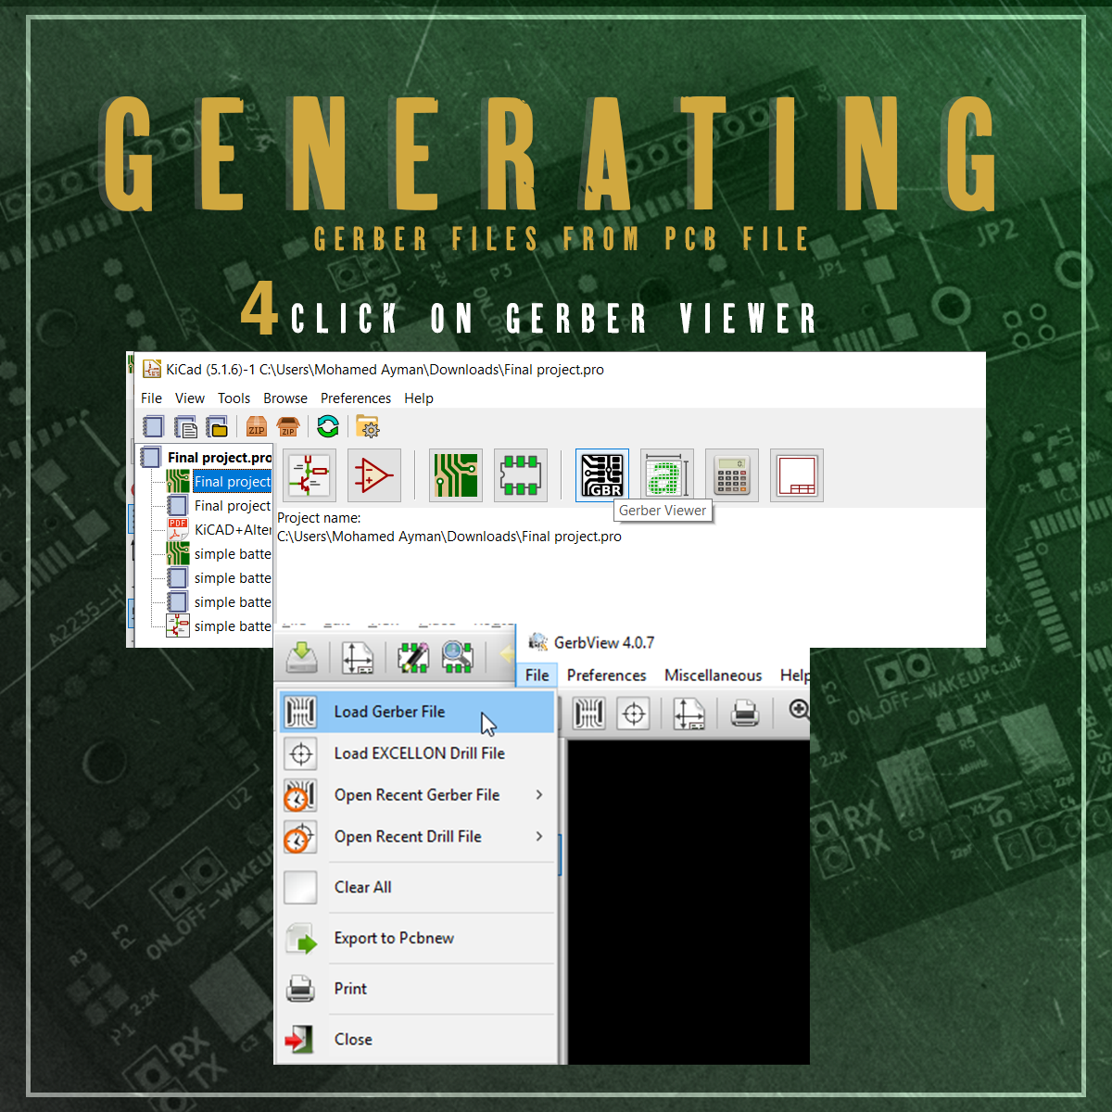Open the GerbView Miscellaneous menu
Image resolution: width=1112 pixels, height=1112 pixels.
pyautogui.click(x=713, y=676)
